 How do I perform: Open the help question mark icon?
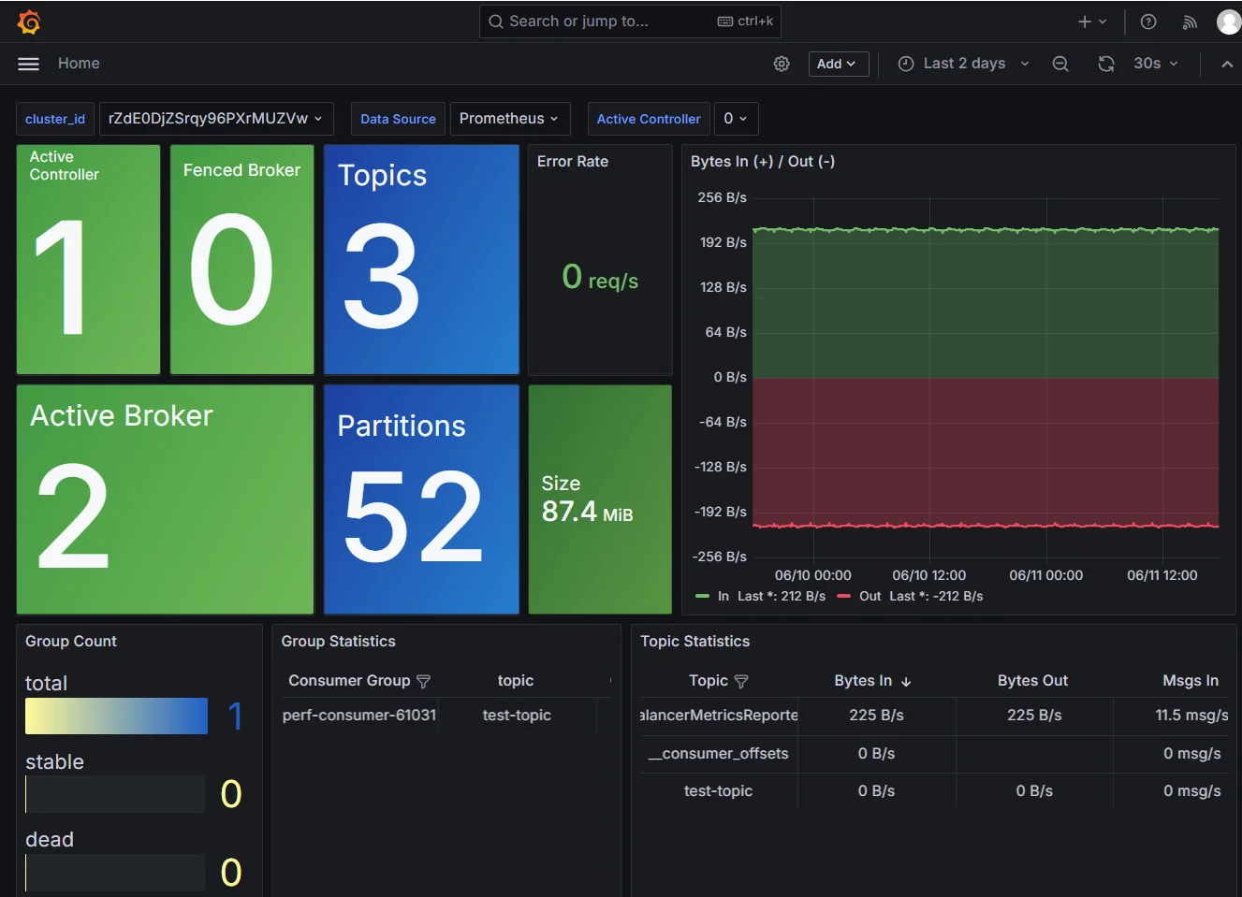point(1148,22)
